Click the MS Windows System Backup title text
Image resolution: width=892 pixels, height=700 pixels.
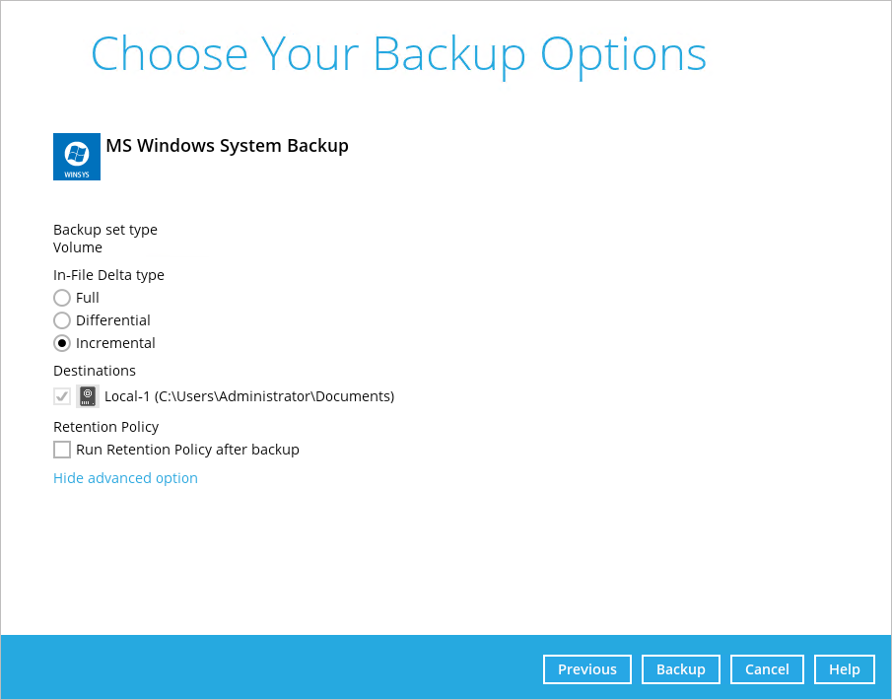pyautogui.click(x=227, y=145)
